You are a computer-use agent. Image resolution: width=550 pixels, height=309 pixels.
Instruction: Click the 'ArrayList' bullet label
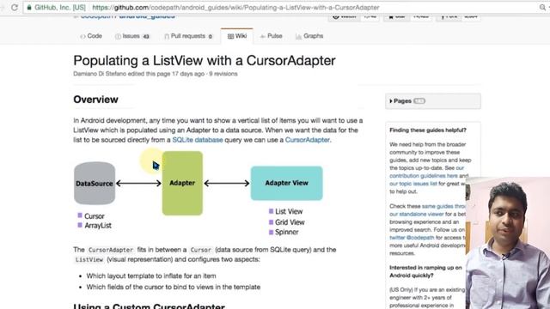tap(98, 226)
